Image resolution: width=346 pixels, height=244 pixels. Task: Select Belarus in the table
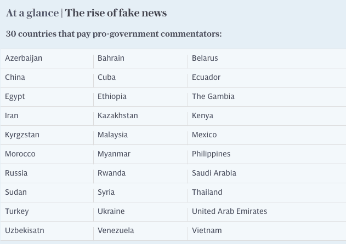(205, 58)
